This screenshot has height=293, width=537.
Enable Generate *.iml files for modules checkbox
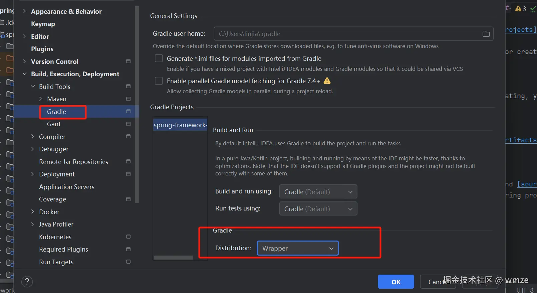point(159,58)
